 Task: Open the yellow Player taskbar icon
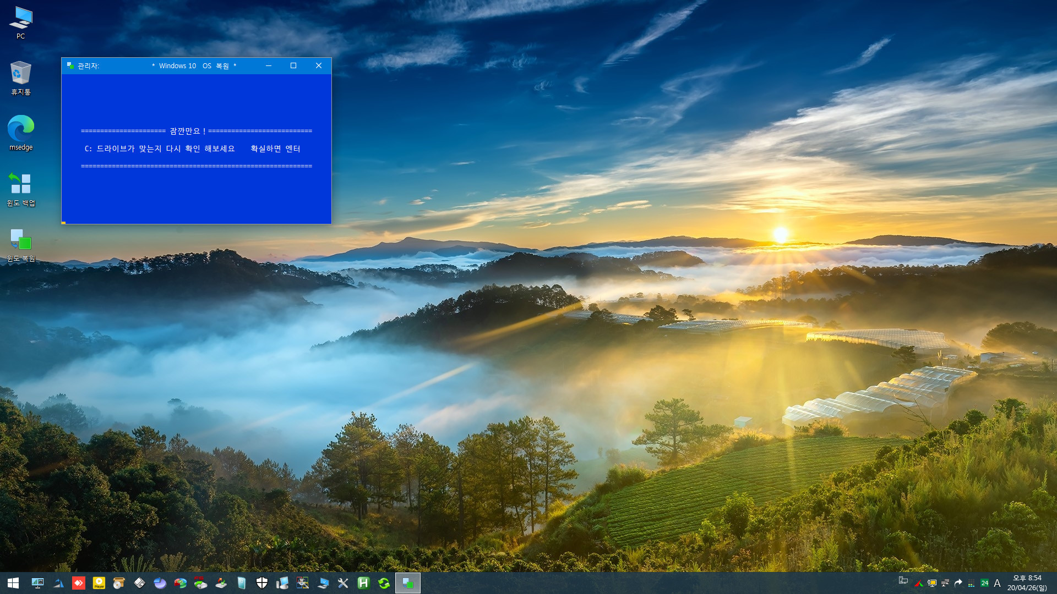click(x=99, y=583)
